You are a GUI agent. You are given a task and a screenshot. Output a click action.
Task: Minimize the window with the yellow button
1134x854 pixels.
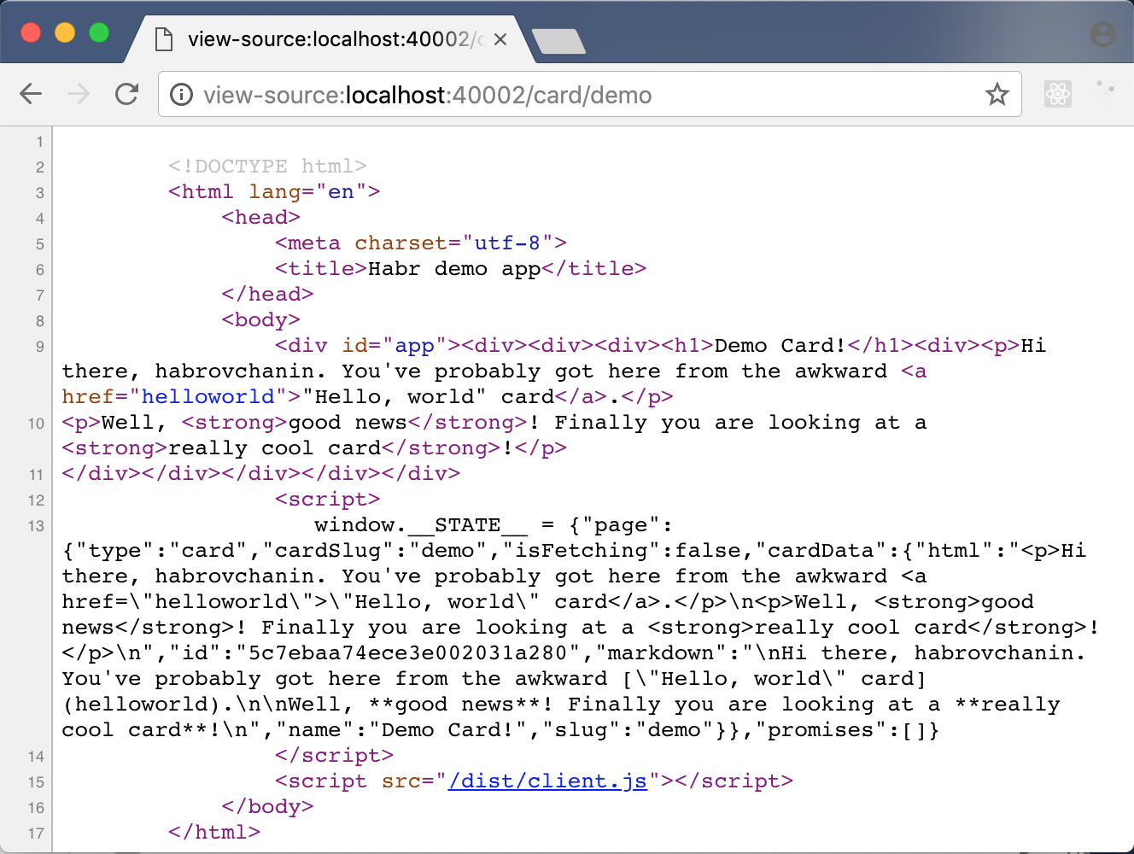click(65, 32)
